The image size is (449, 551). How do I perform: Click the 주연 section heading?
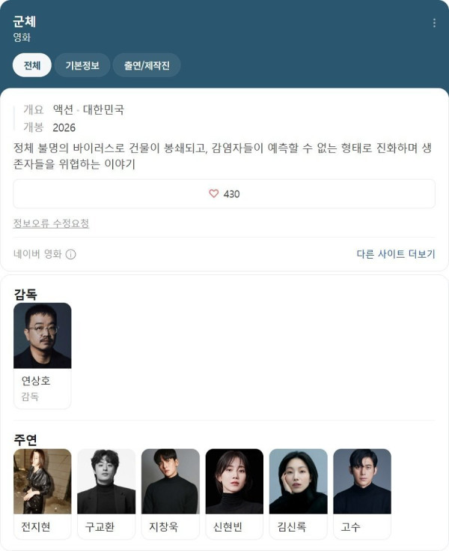click(25, 439)
